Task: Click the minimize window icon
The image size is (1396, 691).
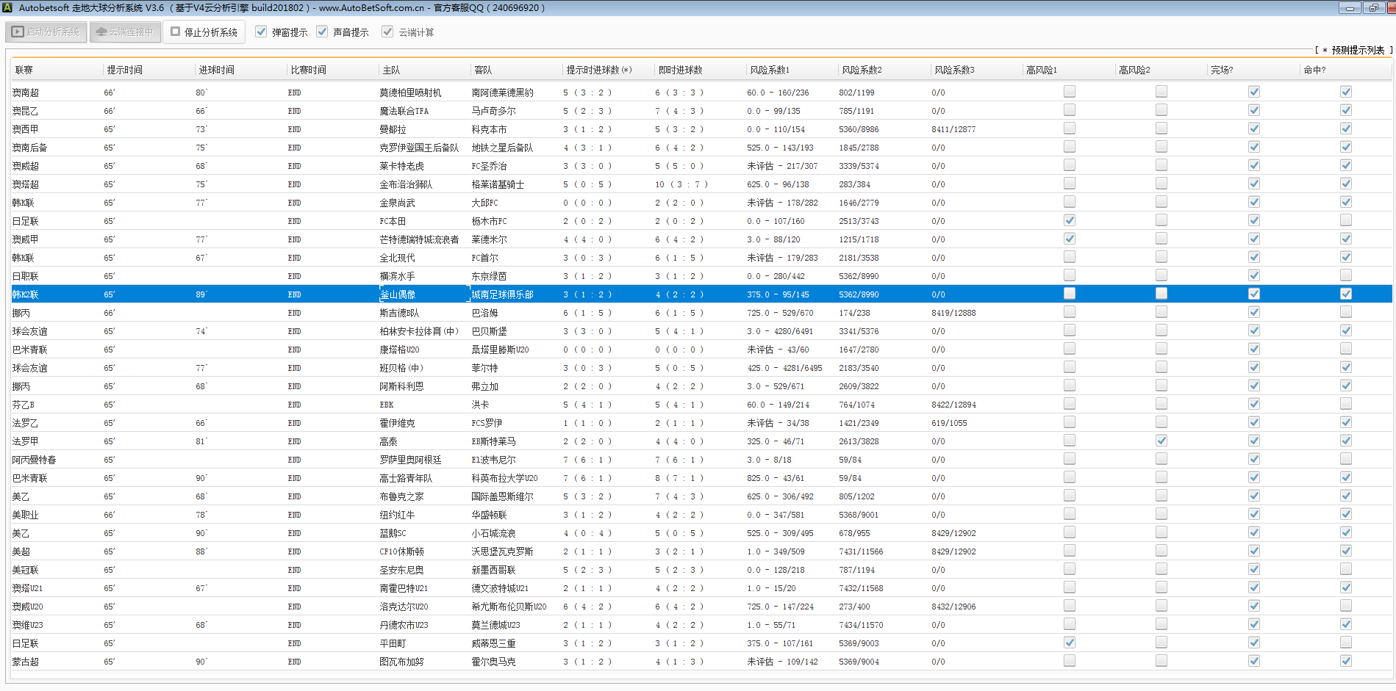Action: click(x=1349, y=8)
